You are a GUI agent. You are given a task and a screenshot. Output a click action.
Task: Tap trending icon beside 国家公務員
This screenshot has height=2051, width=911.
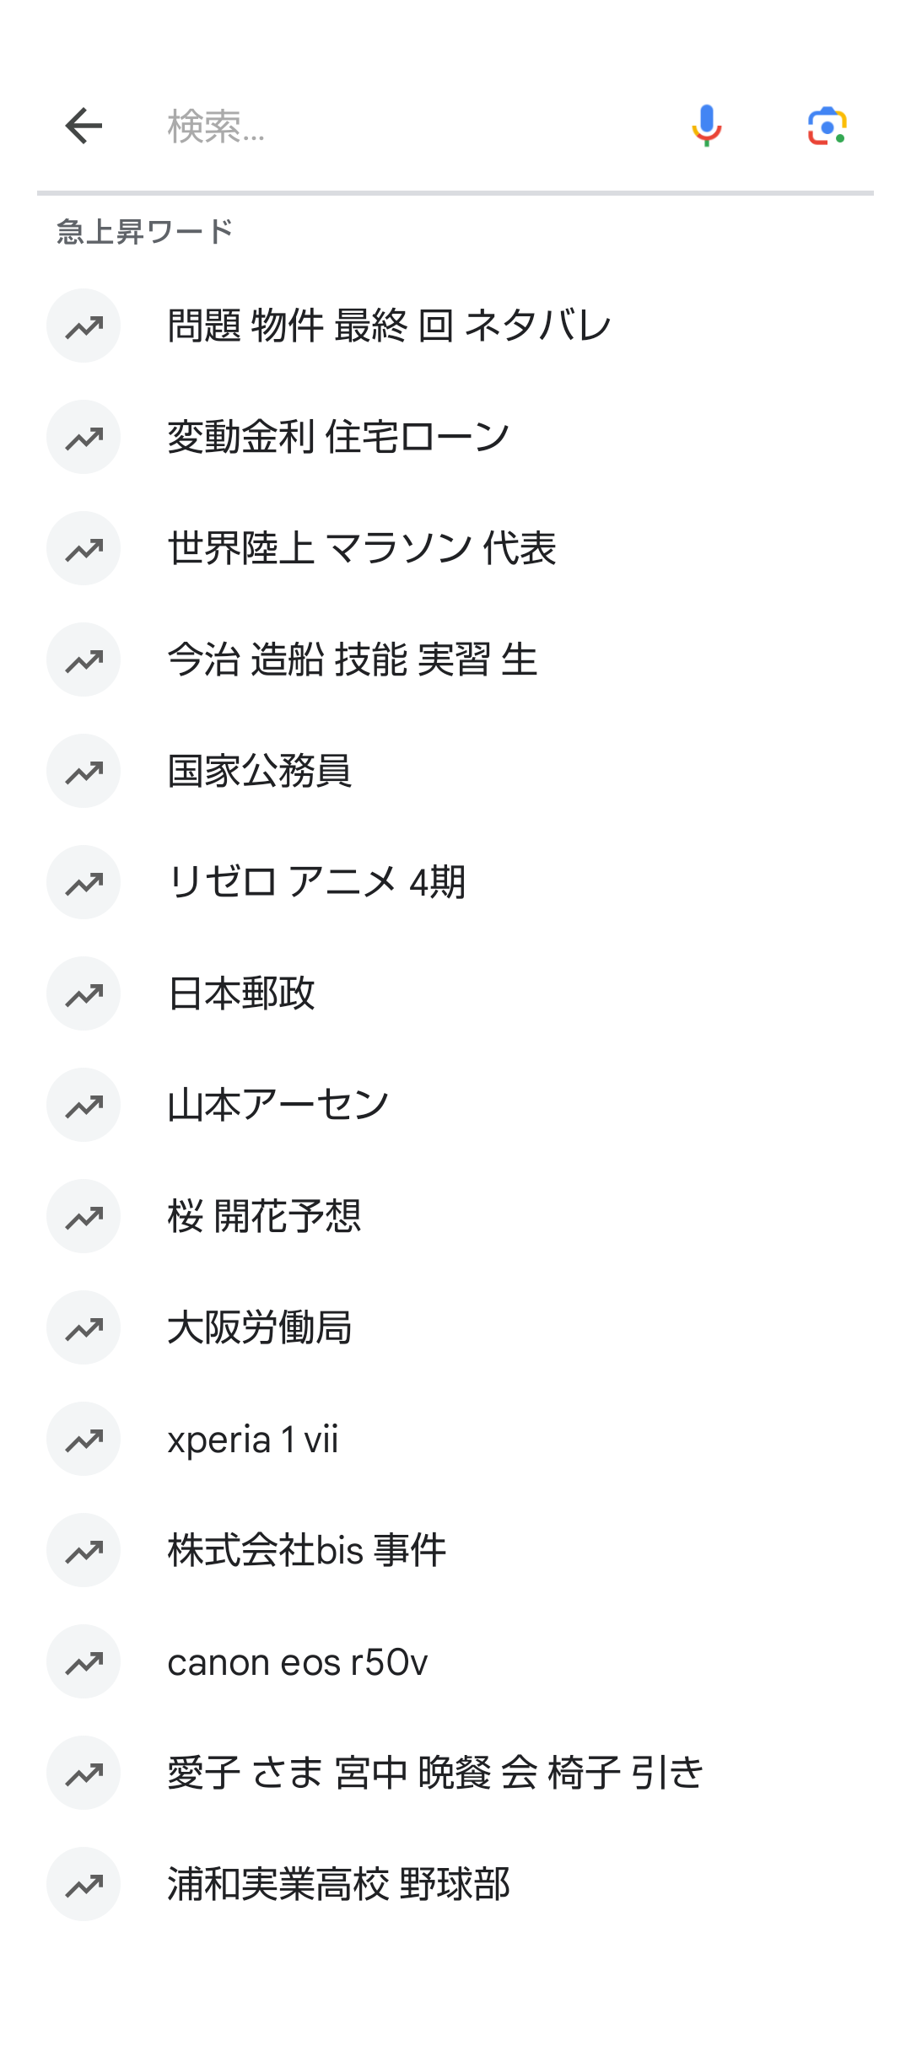pyautogui.click(x=84, y=771)
